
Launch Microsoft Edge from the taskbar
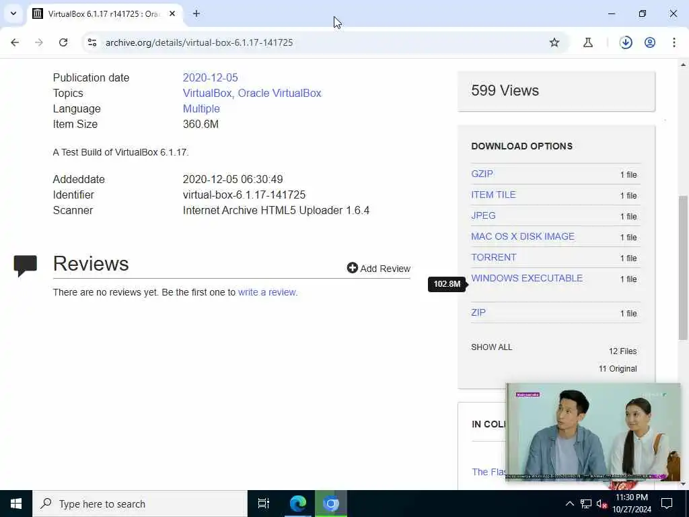click(x=297, y=504)
